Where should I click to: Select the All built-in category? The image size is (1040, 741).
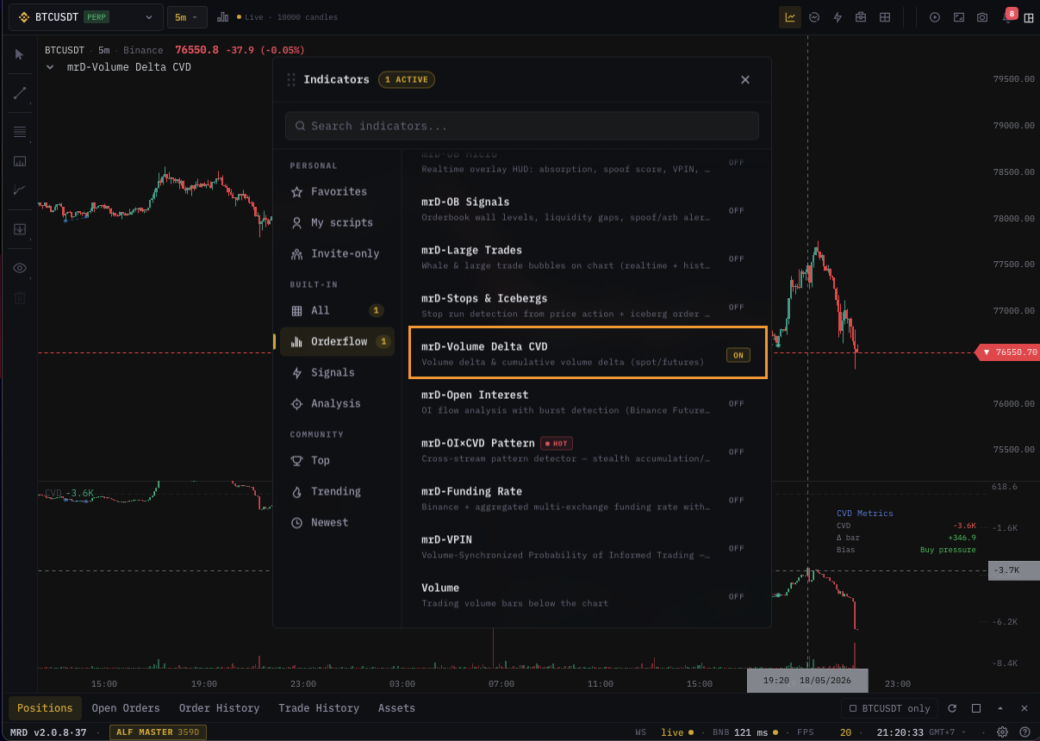(338, 310)
